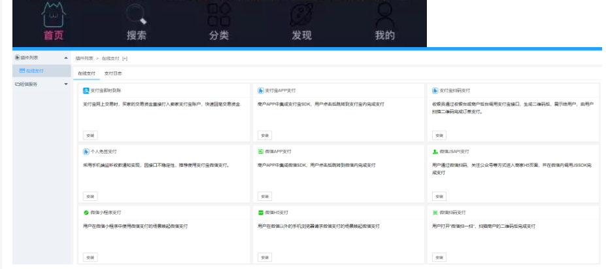Install the 支付宝APP支付 plugin
This screenshot has width=606, height=269.
pyautogui.click(x=265, y=135)
